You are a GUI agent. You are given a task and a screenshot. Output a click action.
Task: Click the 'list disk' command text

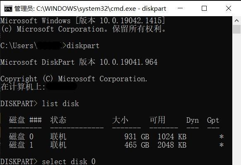(x=60, y=104)
